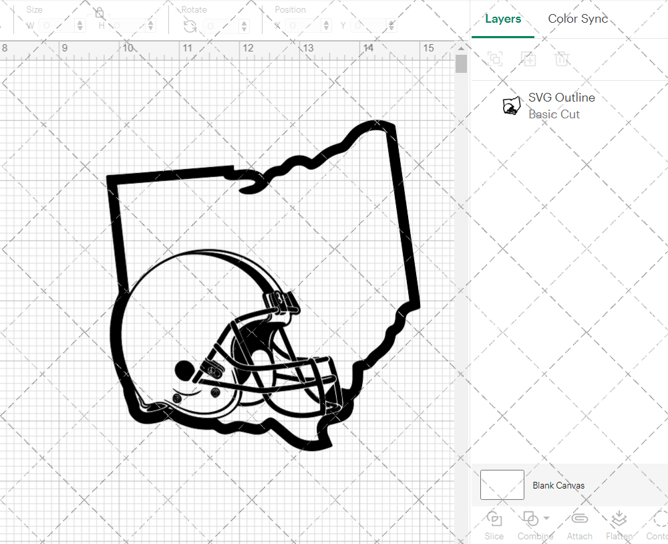Toggle the size aspect ratio lock
The image size is (668, 544).
click(99, 12)
